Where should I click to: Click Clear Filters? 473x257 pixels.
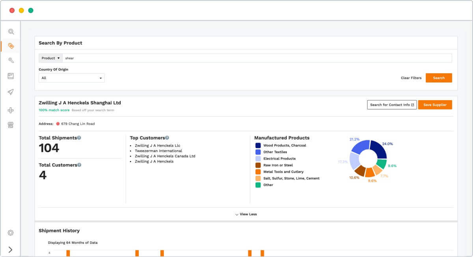click(411, 78)
